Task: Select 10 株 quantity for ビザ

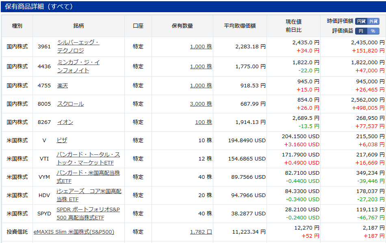Action: point(205,140)
